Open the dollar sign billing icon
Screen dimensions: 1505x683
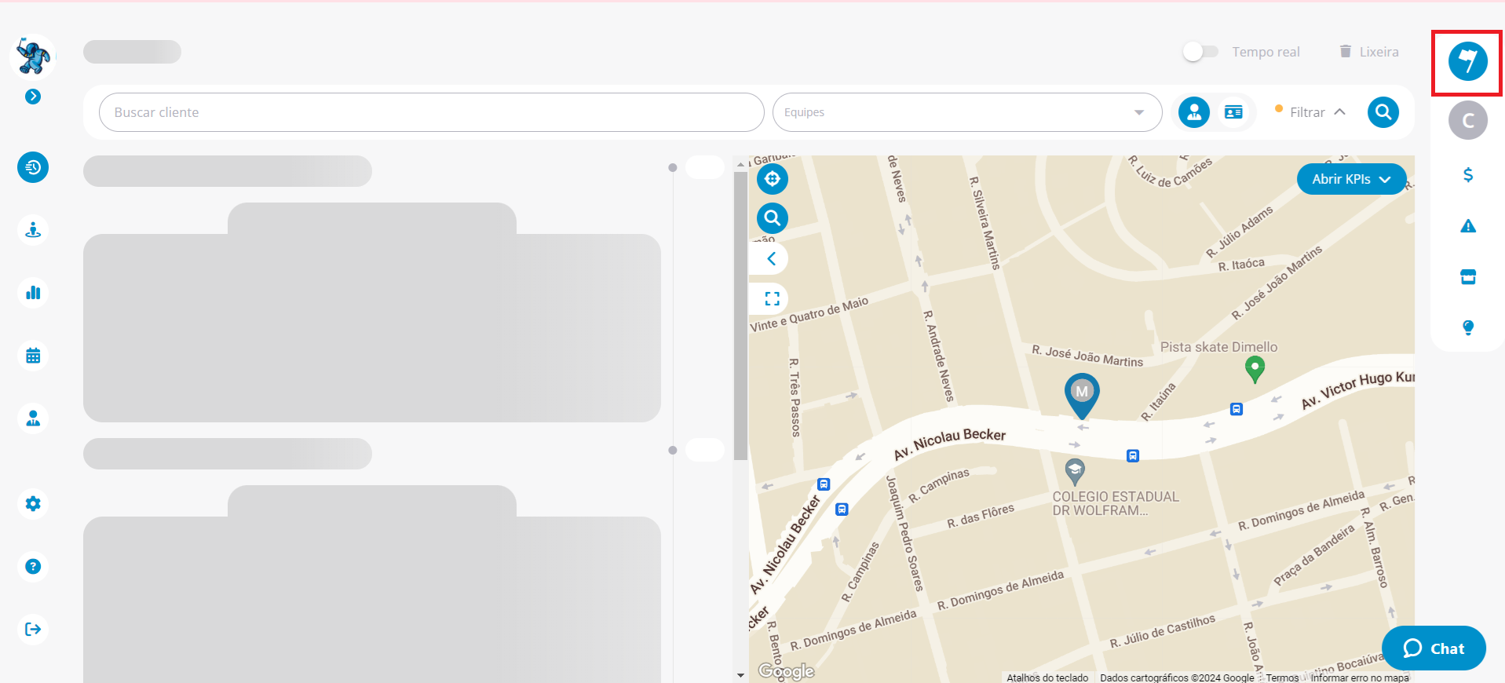1467,175
